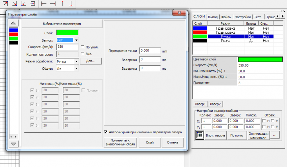Enable the 'По умол.' checkbox next to speed
This screenshot has width=287, height=167.
82,47
